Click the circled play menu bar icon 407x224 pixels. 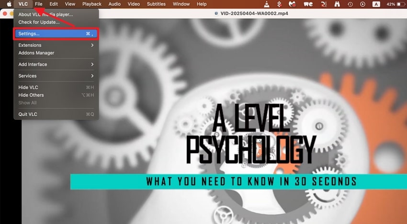[363, 4]
